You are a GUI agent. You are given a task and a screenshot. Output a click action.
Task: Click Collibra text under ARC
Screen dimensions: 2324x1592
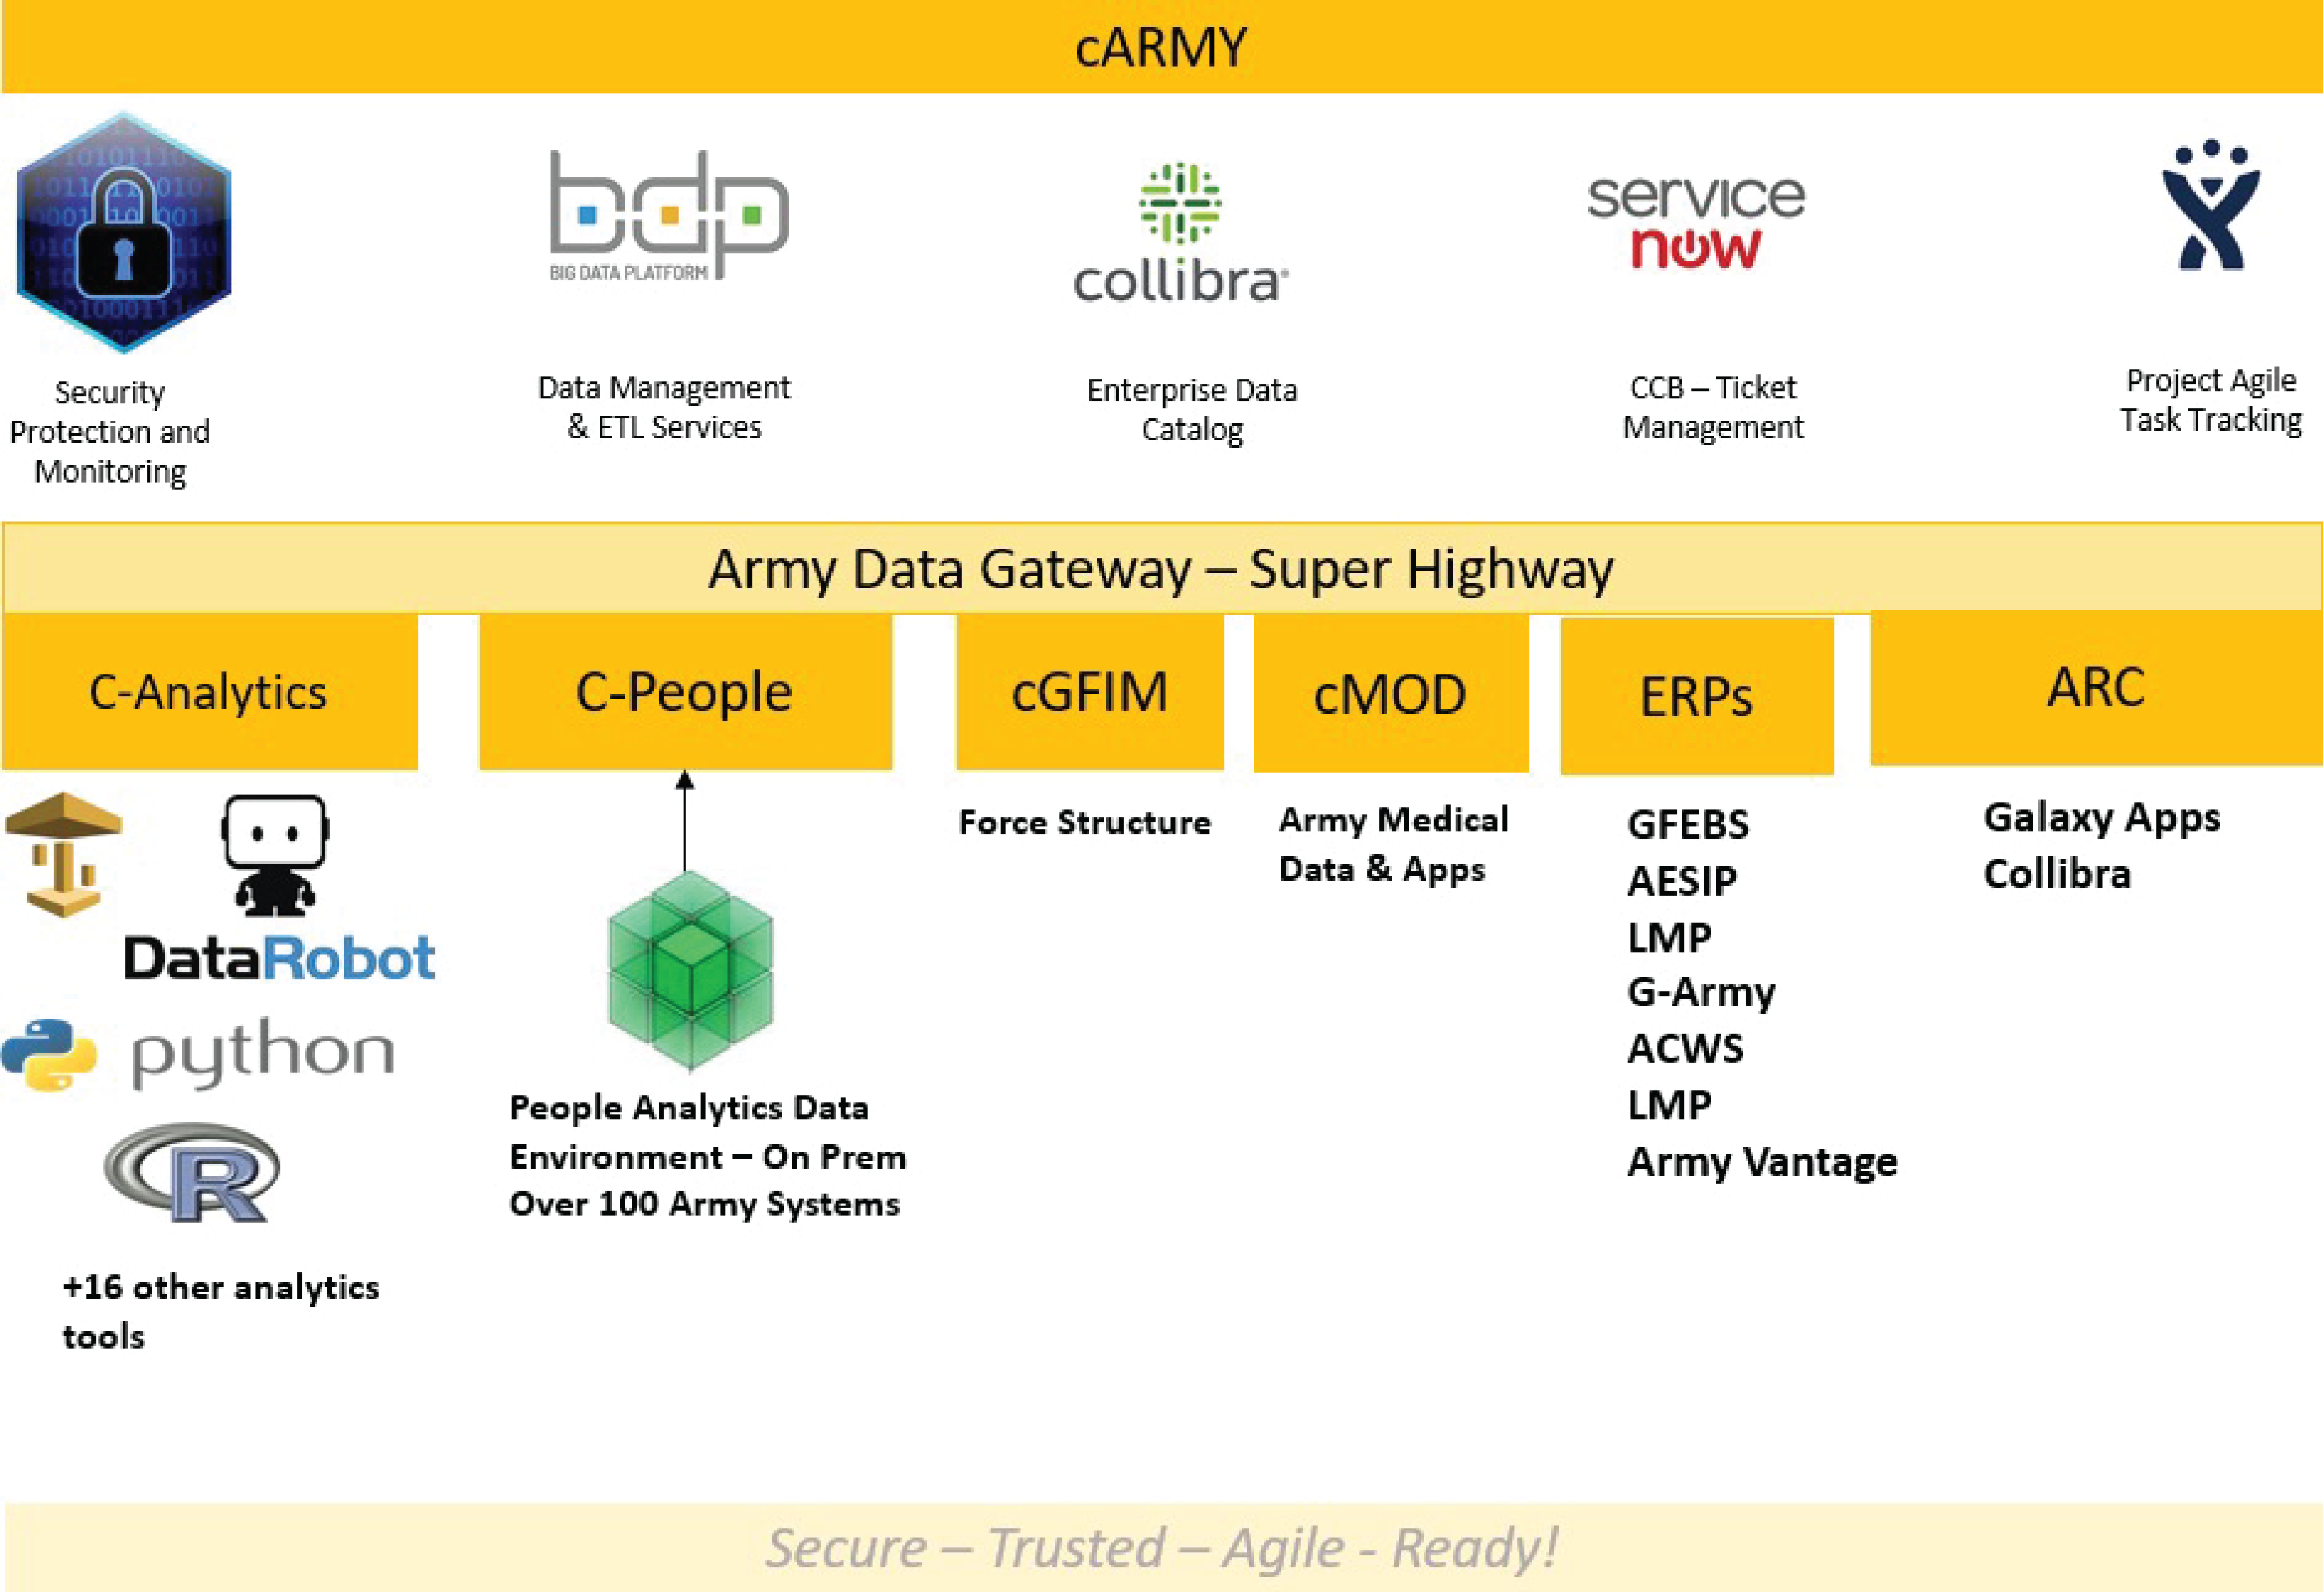coord(2057,874)
